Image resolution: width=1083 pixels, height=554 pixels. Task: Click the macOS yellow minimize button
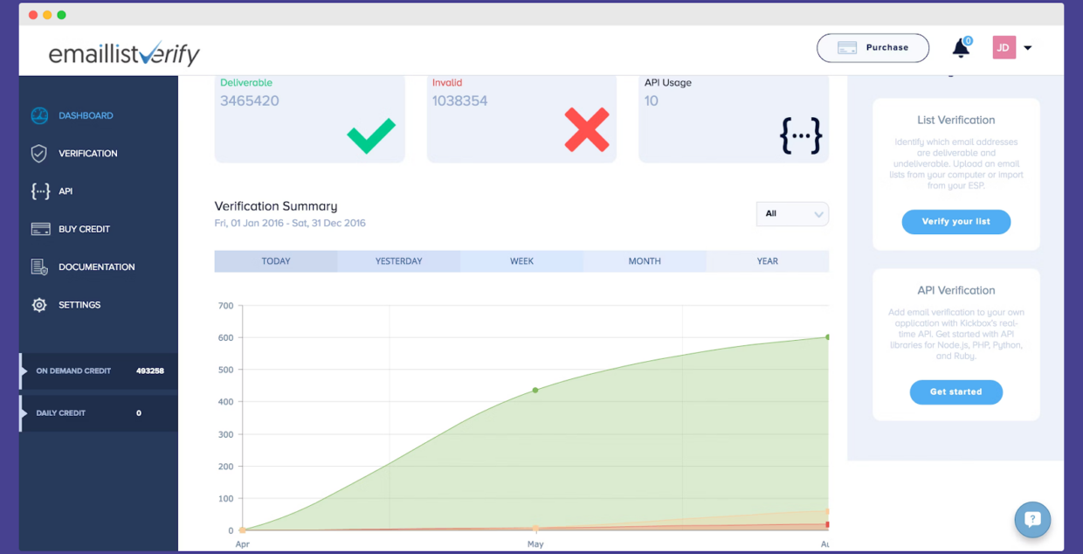47,15
